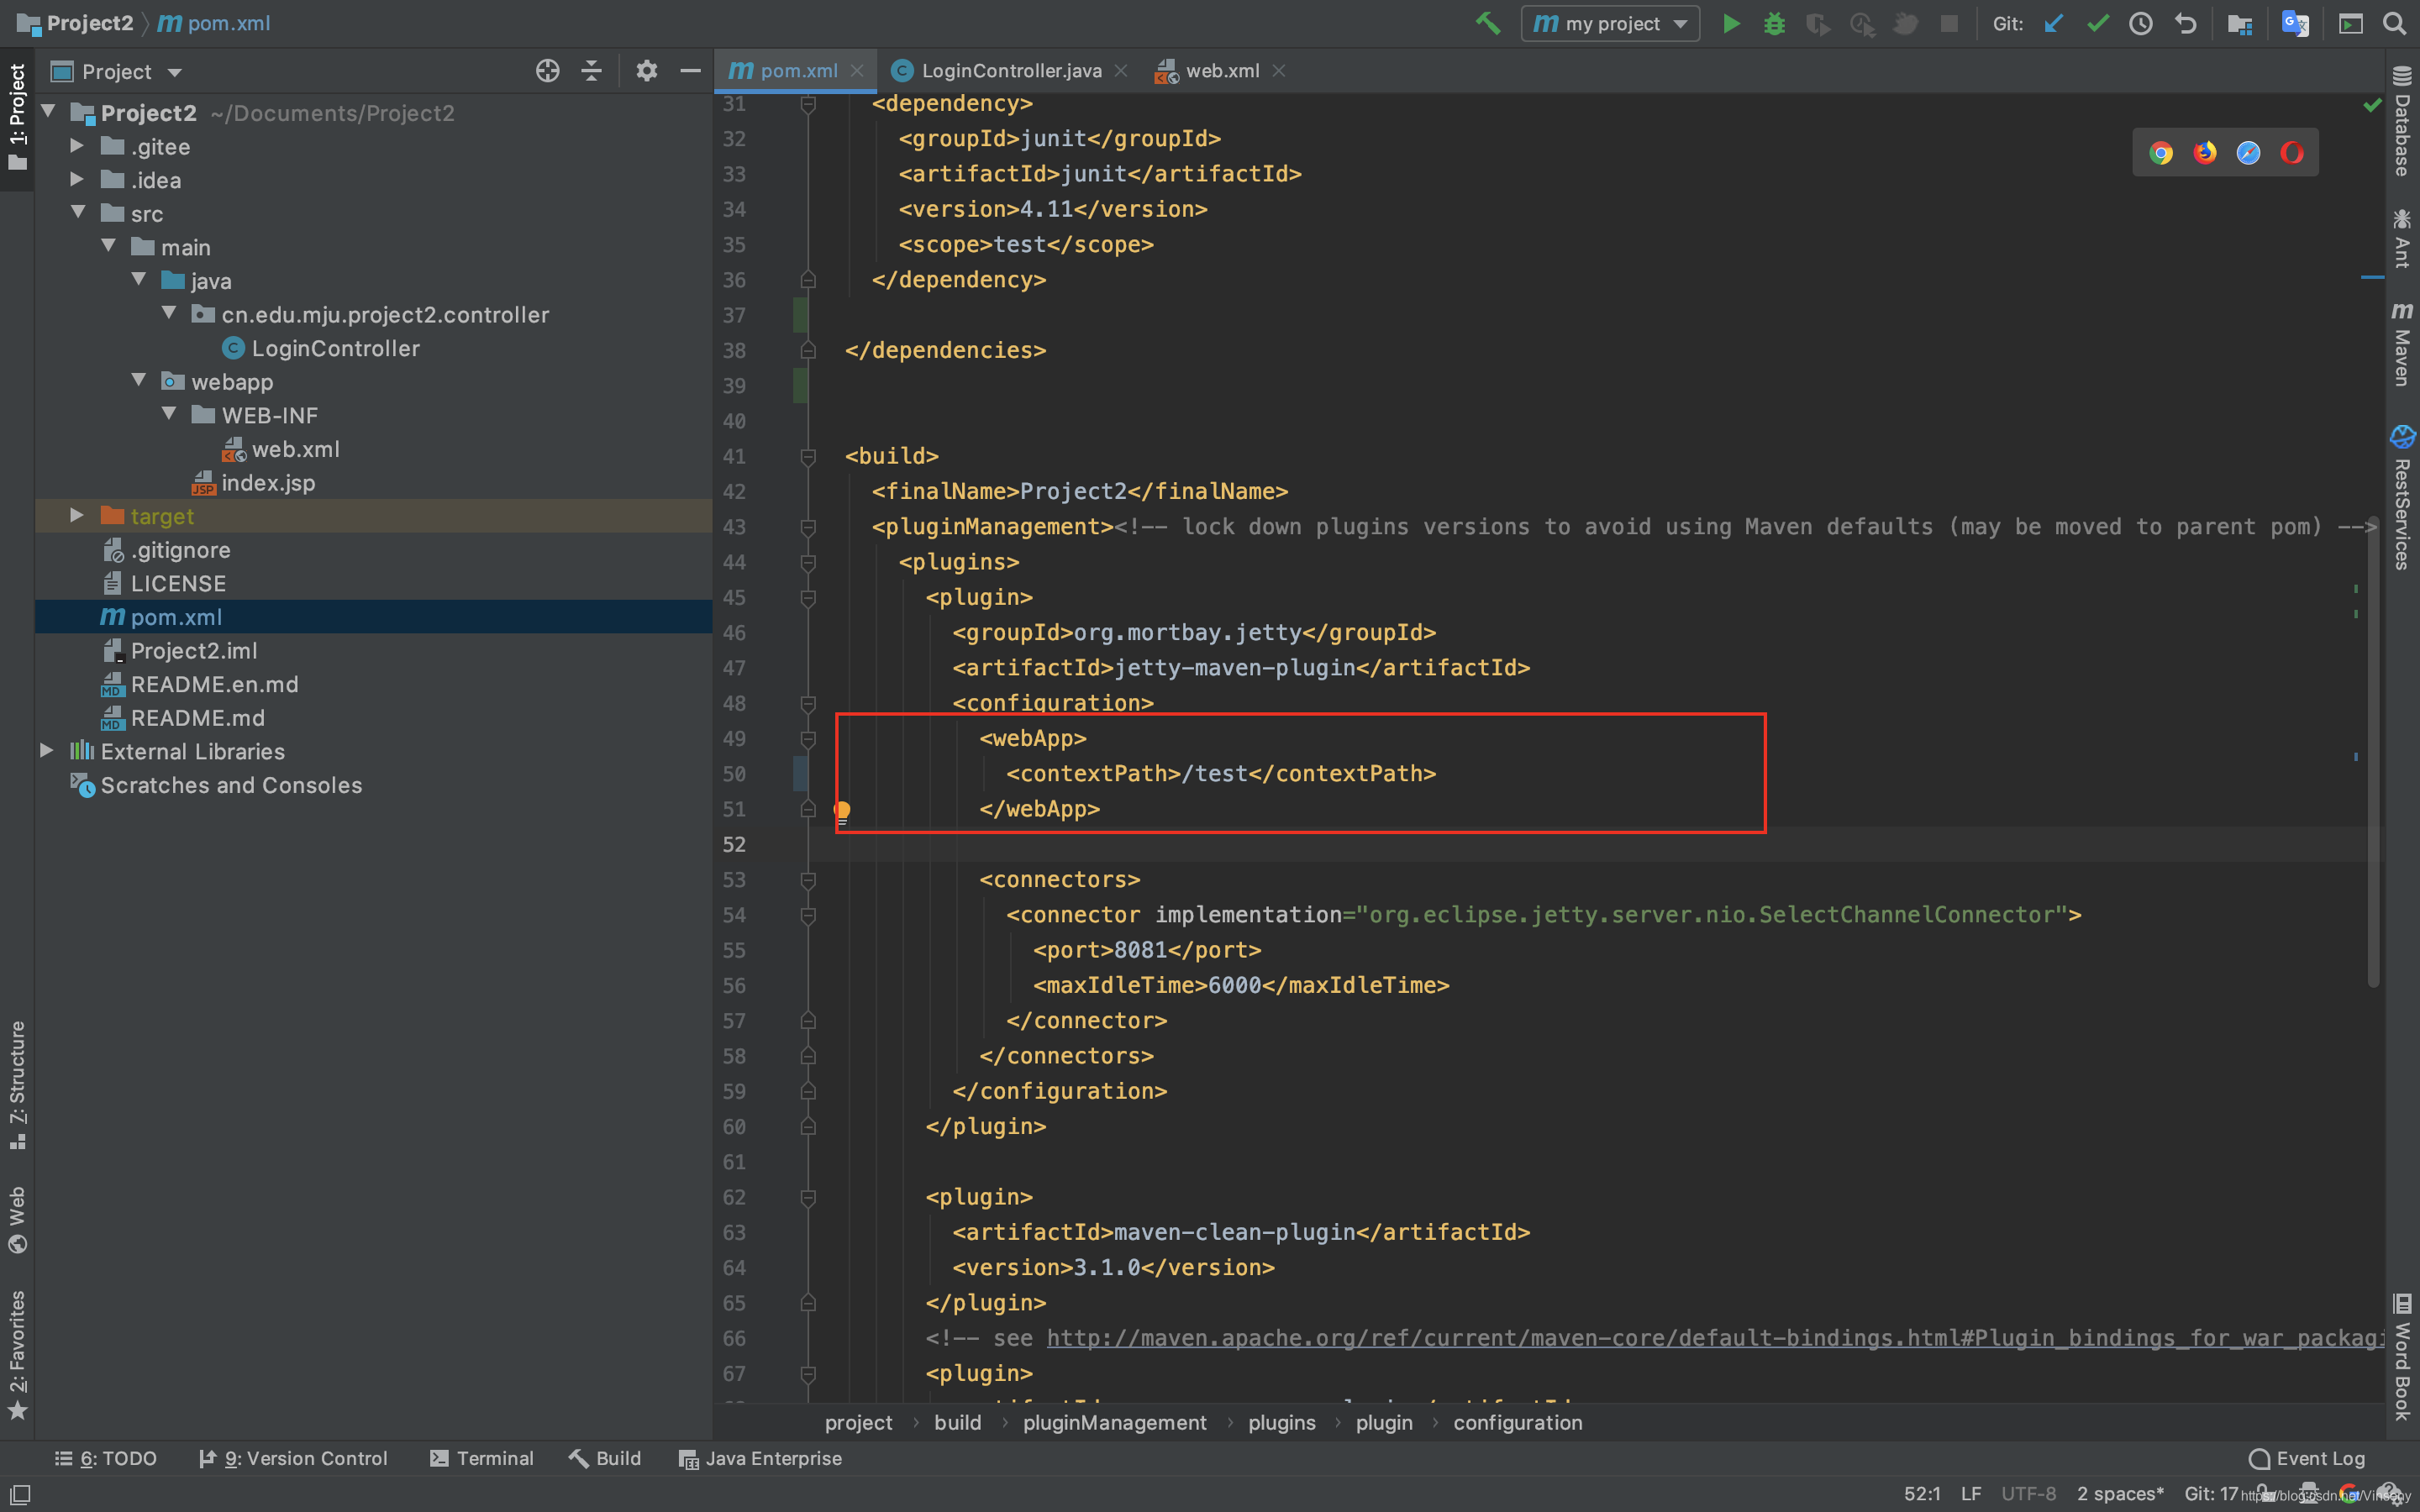The image size is (2420, 1512).
Task: Collapse the src folder
Action: tap(77, 213)
